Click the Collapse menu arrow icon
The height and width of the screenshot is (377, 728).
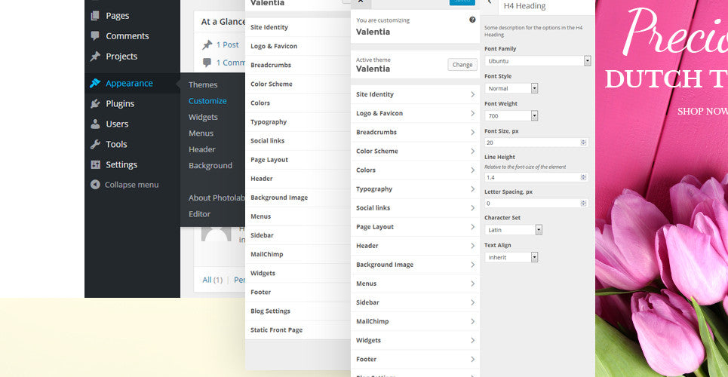click(95, 184)
